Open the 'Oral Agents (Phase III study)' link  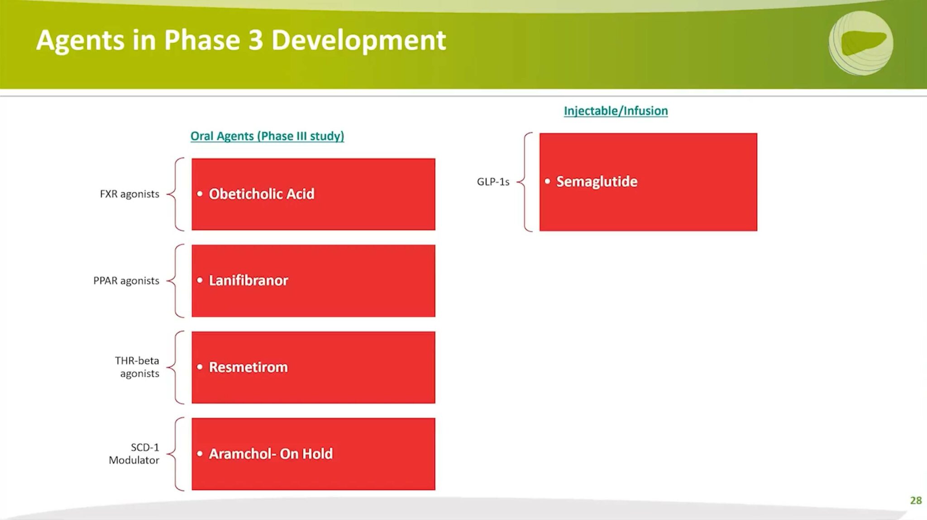(267, 136)
